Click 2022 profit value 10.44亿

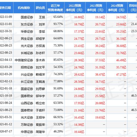point(79,132)
